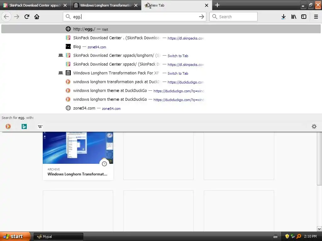This screenshot has width=322, height=241.
Task: Open the Library bookshelf icon
Action: tap(294, 17)
